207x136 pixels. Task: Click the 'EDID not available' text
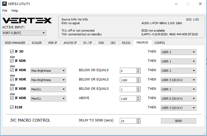(153, 31)
